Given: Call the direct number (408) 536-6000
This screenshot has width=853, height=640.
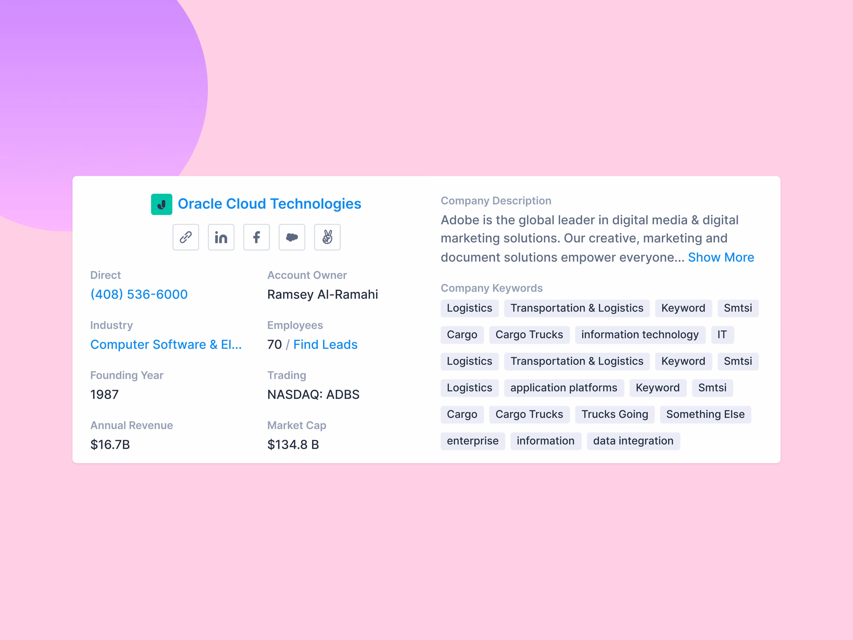Looking at the screenshot, I should 139,294.
